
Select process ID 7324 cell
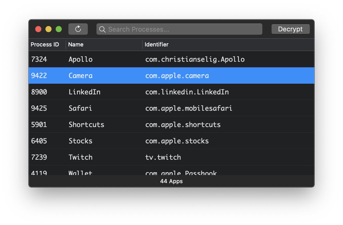tap(39, 59)
